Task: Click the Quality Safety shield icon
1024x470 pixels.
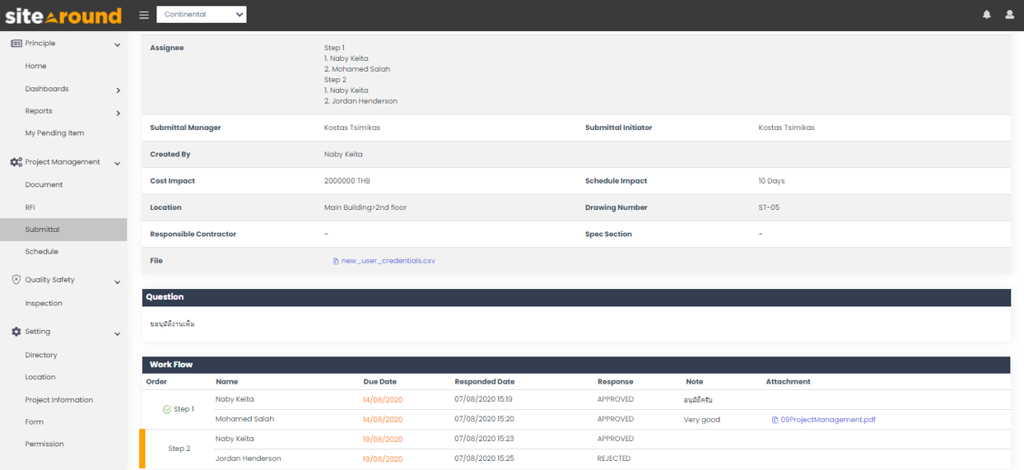Action: click(16, 280)
